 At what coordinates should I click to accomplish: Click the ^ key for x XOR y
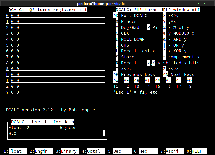[164, 51]
